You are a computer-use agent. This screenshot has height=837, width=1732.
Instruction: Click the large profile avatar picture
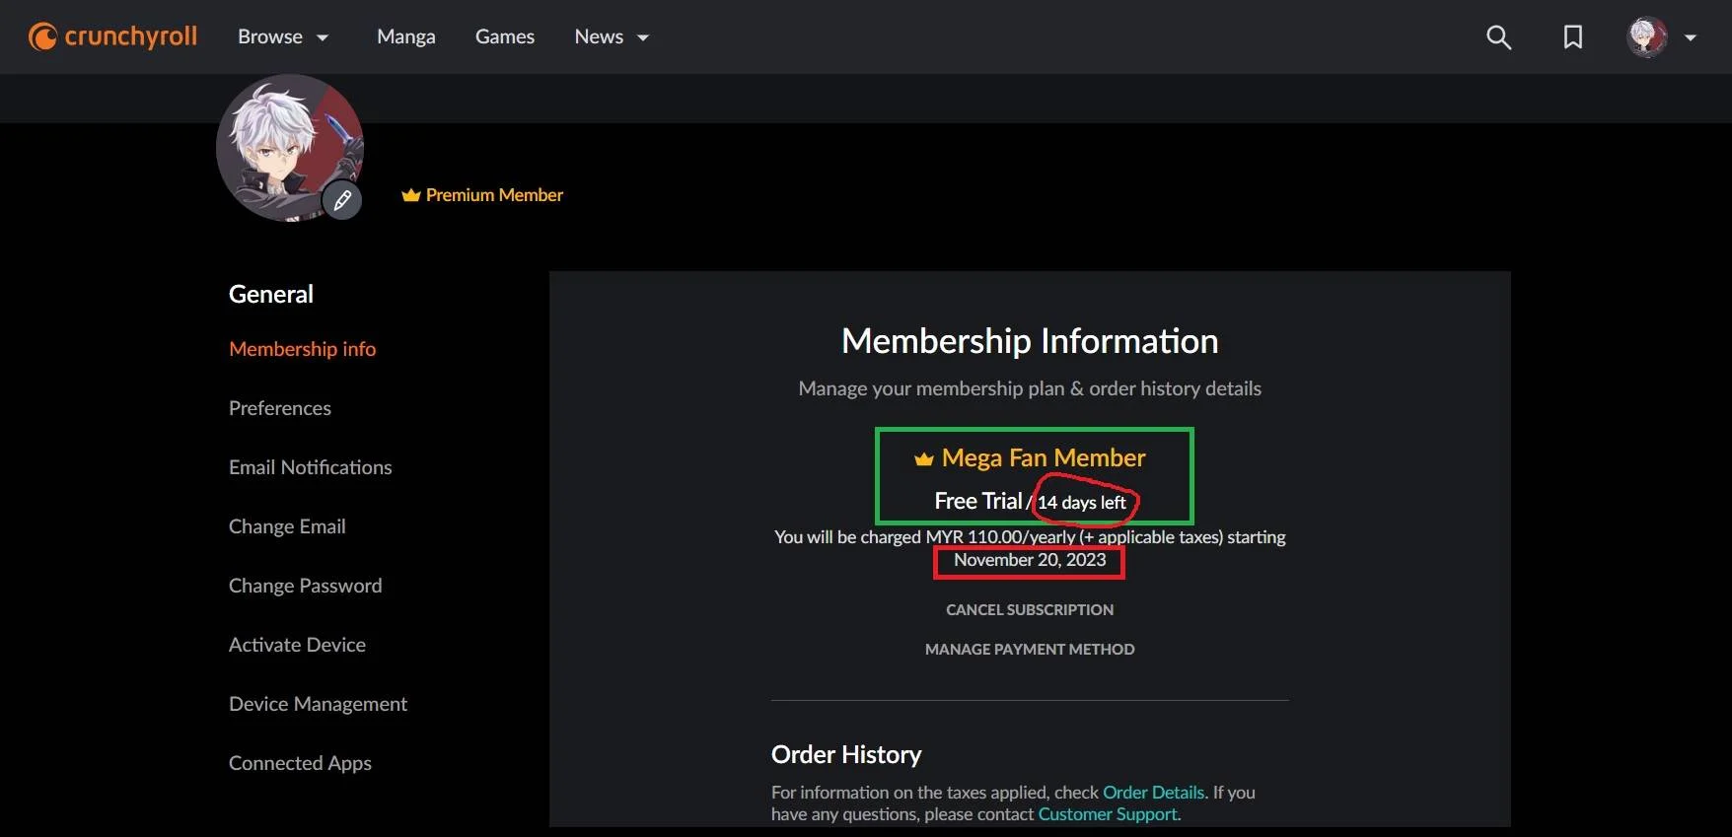(x=290, y=148)
